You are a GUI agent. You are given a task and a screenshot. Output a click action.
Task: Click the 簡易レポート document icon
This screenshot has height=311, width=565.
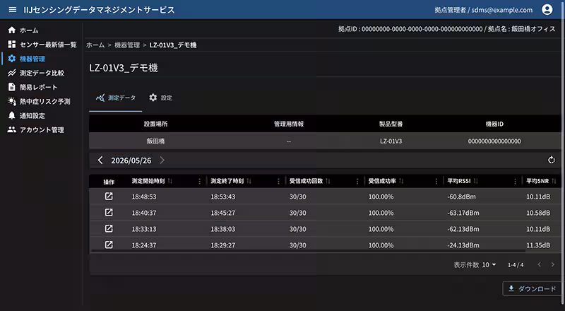12,87
